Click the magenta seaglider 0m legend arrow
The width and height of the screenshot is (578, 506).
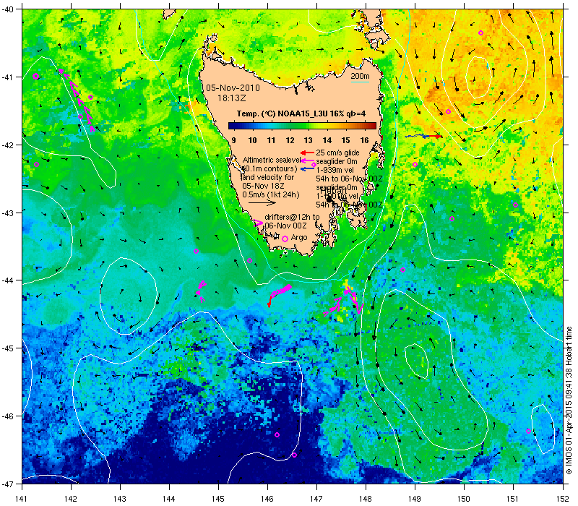(307, 160)
